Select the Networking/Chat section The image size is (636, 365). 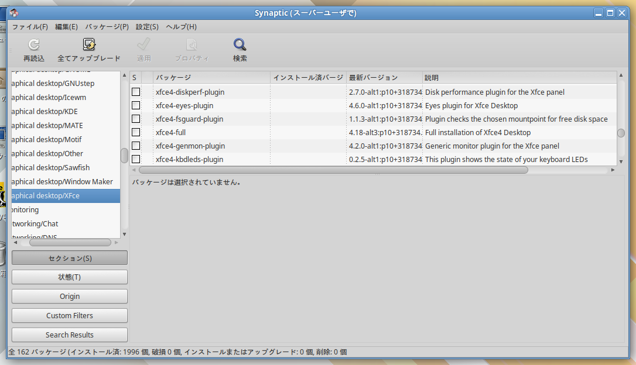(x=66, y=223)
